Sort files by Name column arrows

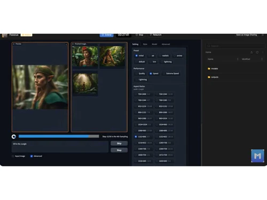point(238,59)
